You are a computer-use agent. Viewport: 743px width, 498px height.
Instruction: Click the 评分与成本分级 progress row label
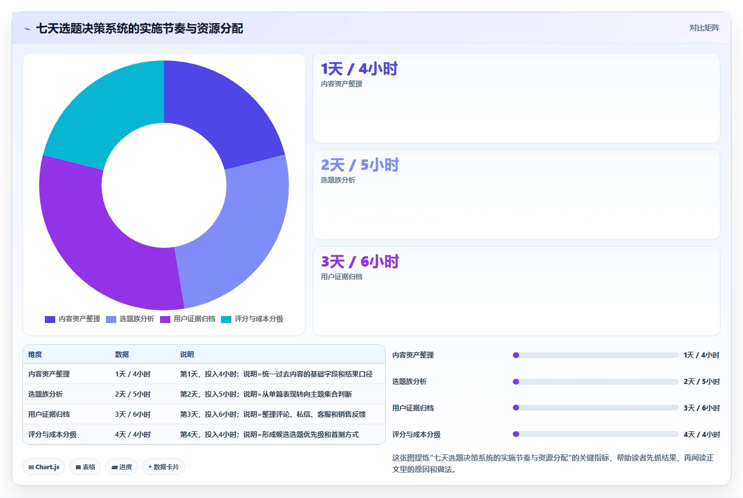coord(417,435)
